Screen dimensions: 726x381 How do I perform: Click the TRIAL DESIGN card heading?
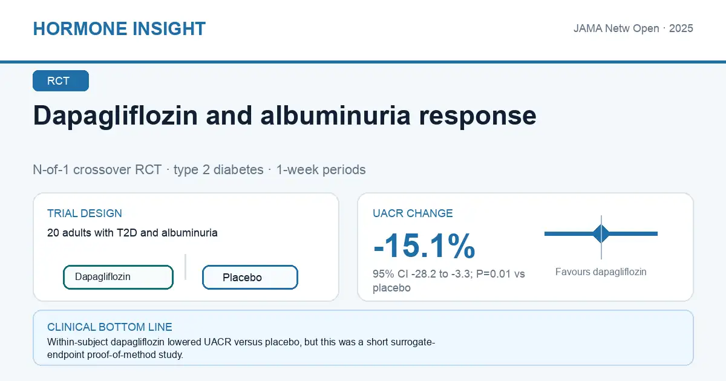[x=85, y=213]
